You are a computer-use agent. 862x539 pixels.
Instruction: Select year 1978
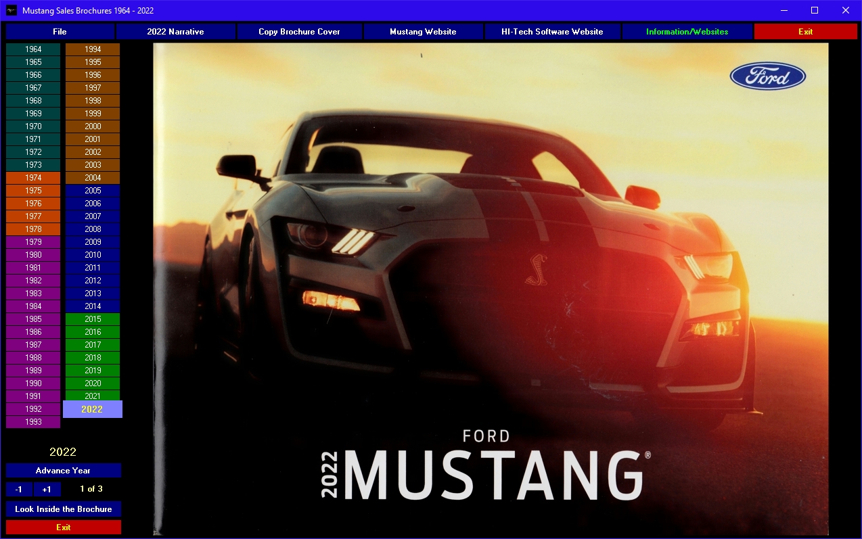point(33,229)
